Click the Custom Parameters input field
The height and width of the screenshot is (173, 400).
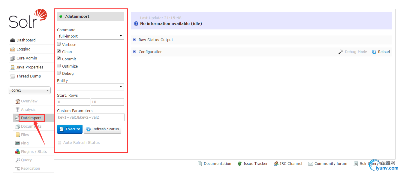91,117
